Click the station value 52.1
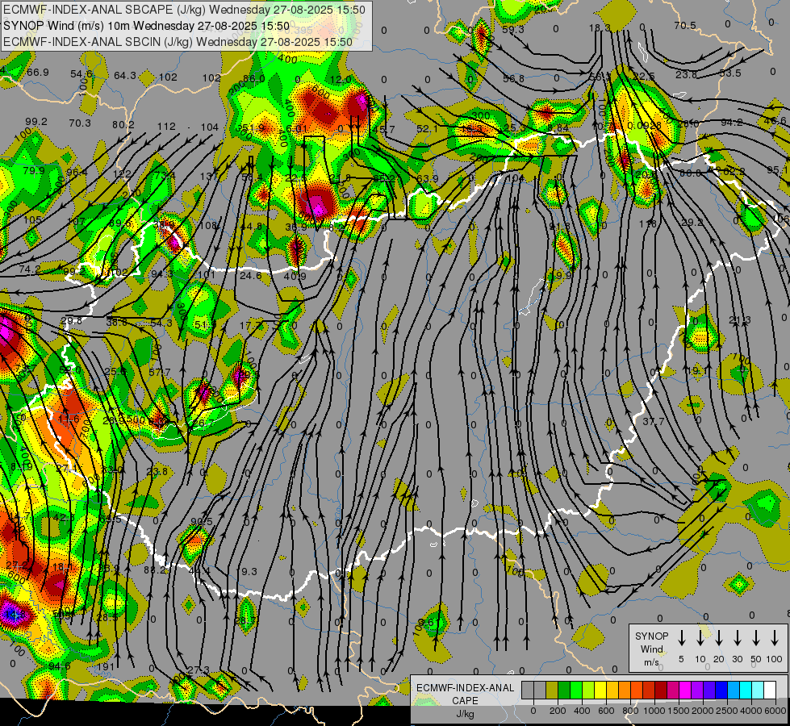The width and height of the screenshot is (790, 726). pyautogui.click(x=427, y=129)
